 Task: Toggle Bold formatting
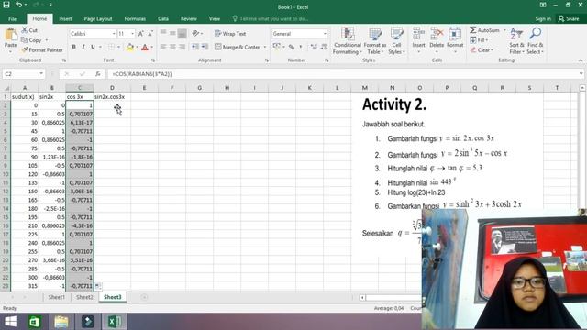click(73, 47)
